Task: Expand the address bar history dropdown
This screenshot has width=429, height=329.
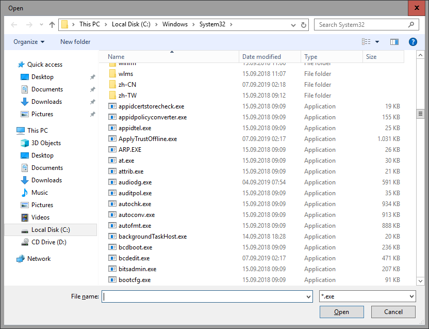Action: pyautogui.click(x=293, y=24)
